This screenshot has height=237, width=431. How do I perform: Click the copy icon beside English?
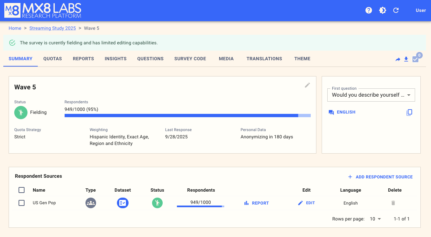(409, 112)
